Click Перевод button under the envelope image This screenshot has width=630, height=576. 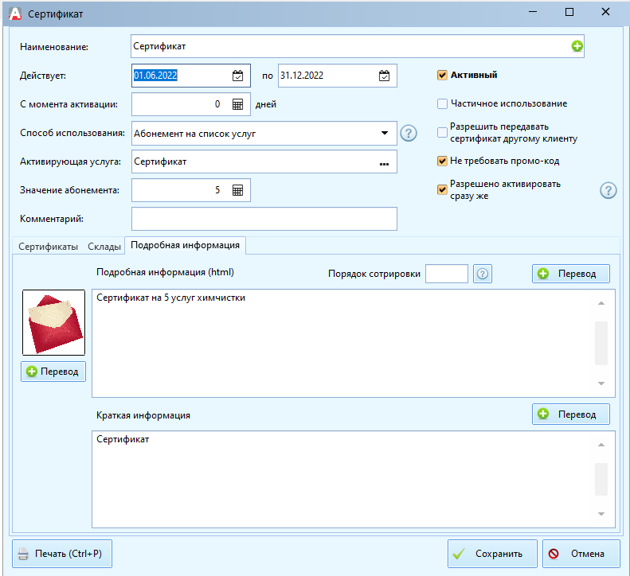tap(53, 372)
